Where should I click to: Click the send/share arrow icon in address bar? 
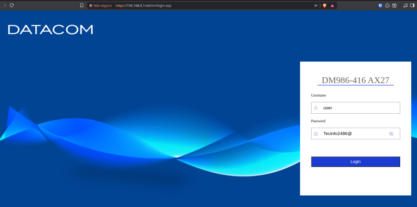pos(316,5)
